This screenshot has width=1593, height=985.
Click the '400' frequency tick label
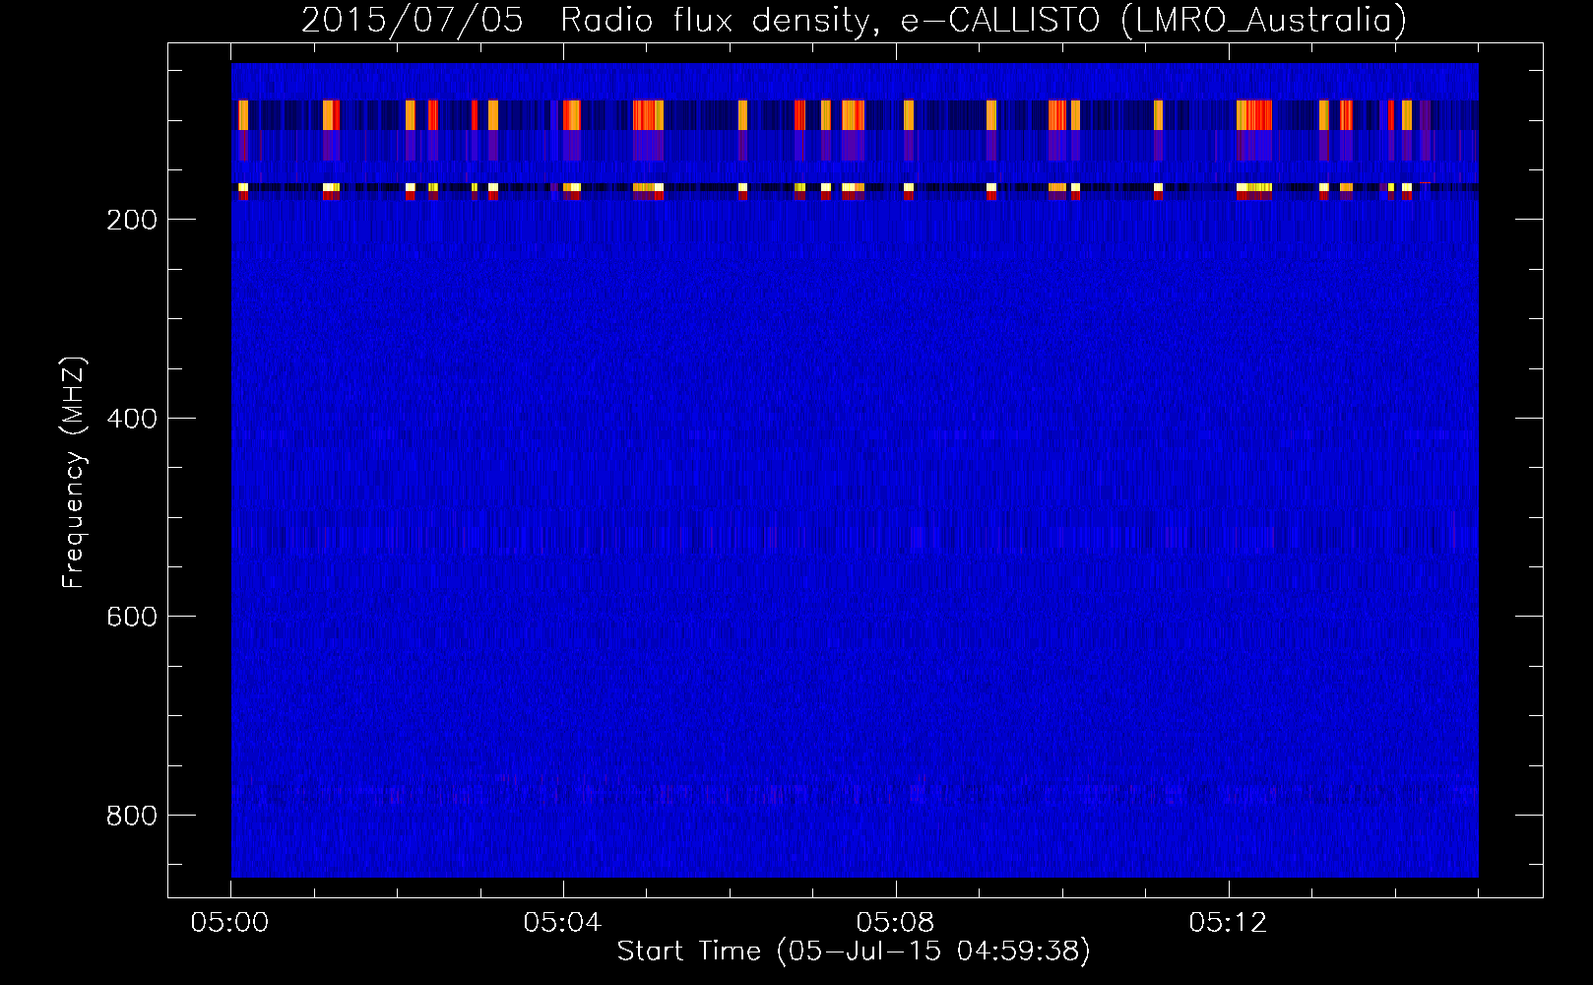point(132,419)
